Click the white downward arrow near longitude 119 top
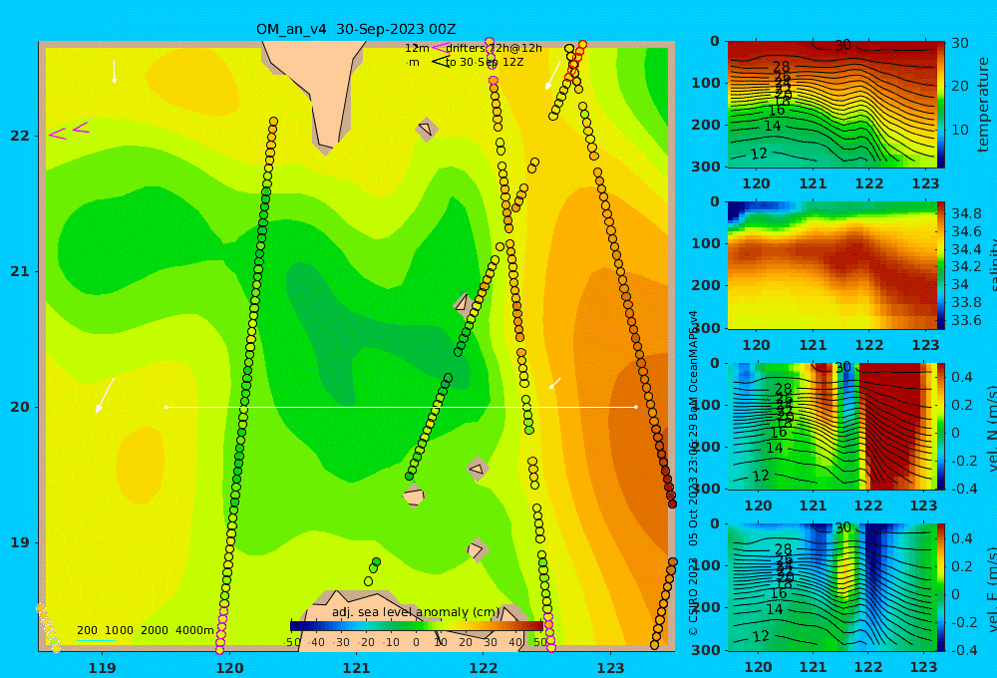997x678 pixels. click(115, 72)
